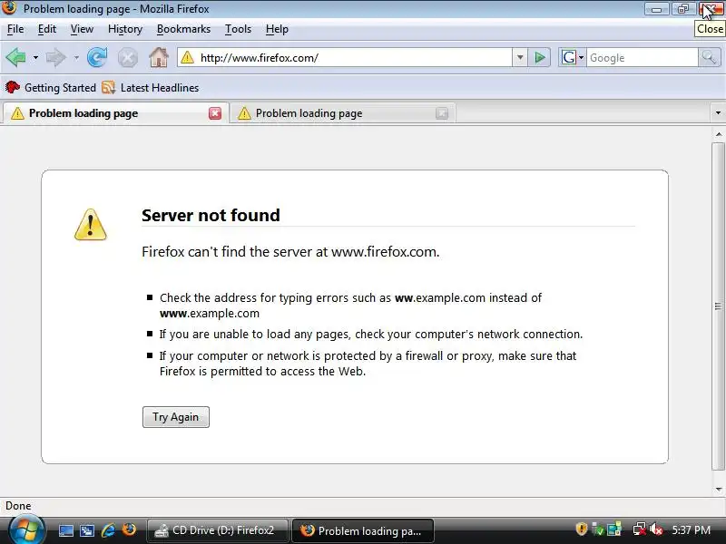Click the large warning triangle on error page
The height and width of the screenshot is (544, 726).
click(90, 225)
